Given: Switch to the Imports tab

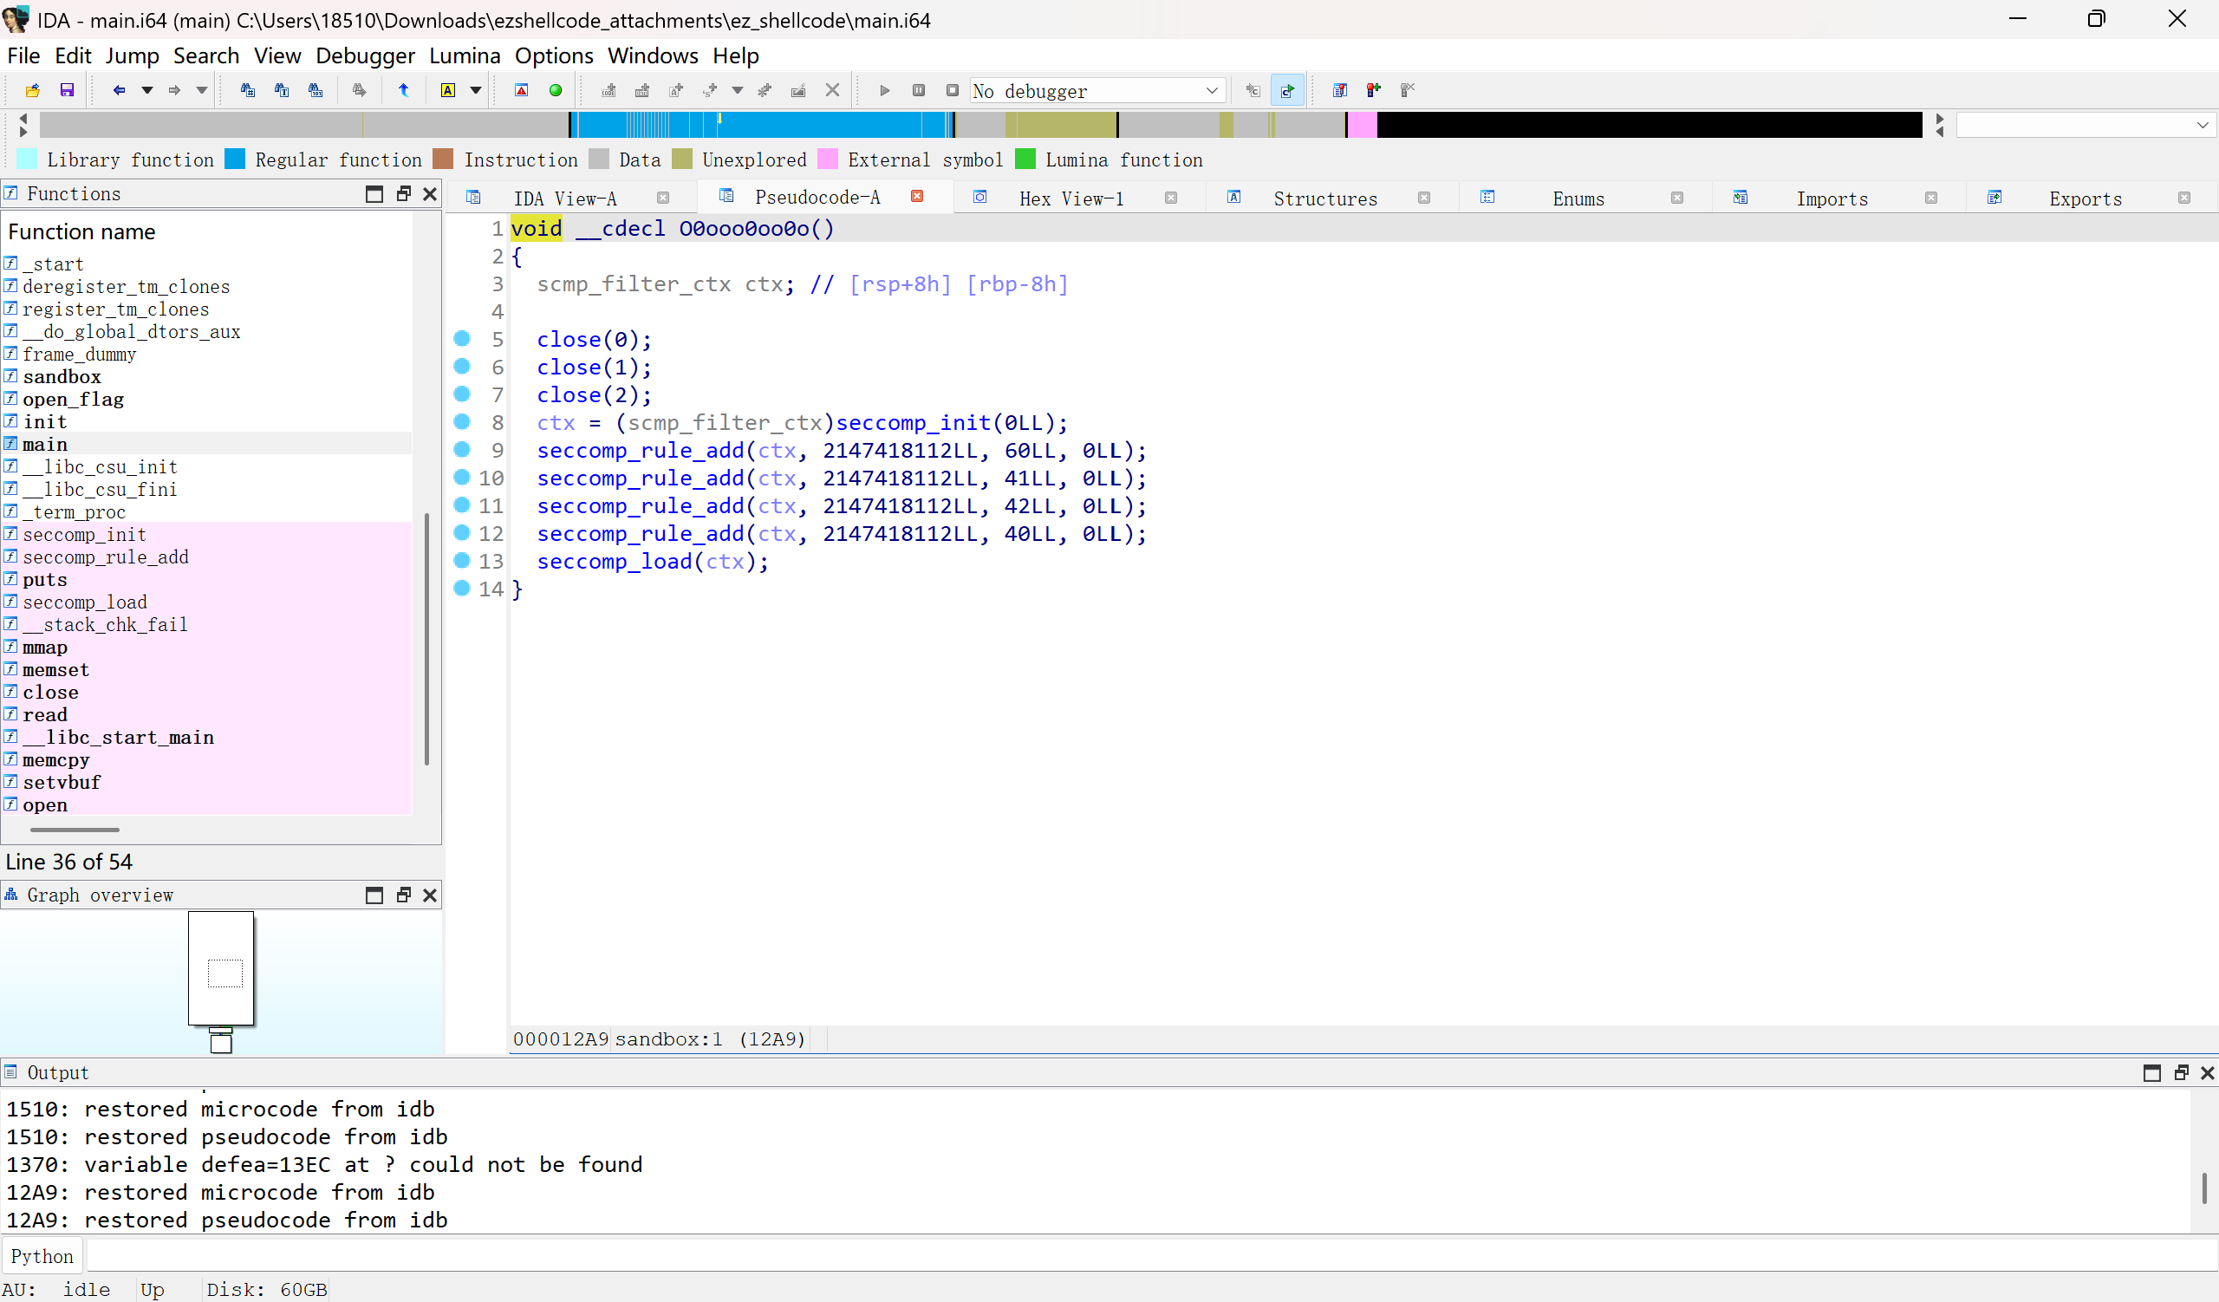Looking at the screenshot, I should pyautogui.click(x=1832, y=198).
